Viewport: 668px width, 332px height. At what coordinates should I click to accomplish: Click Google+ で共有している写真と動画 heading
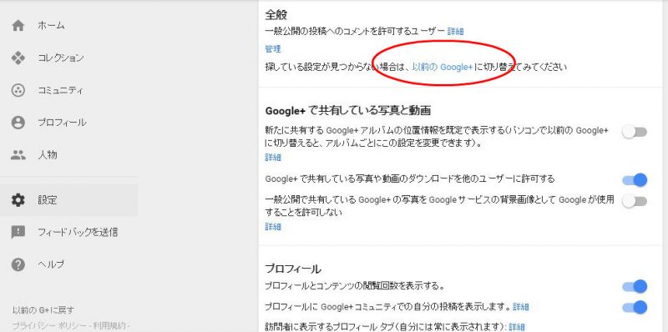point(347,111)
